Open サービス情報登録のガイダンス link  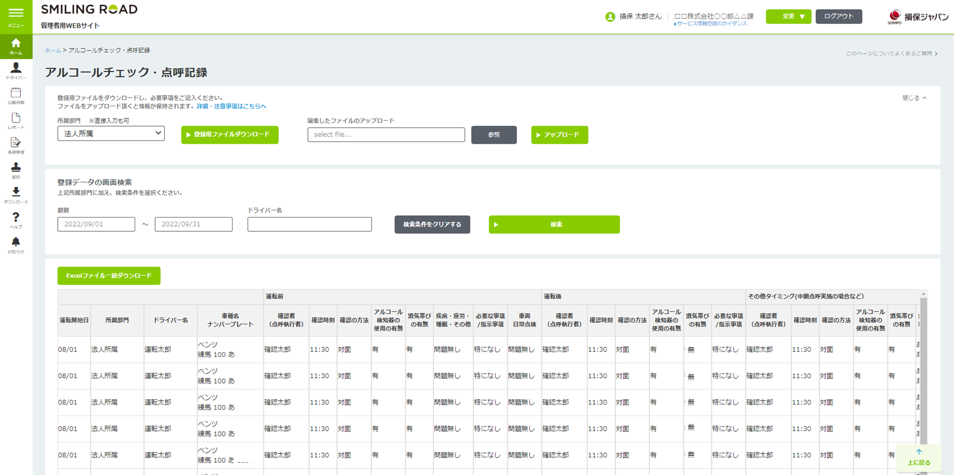click(711, 24)
